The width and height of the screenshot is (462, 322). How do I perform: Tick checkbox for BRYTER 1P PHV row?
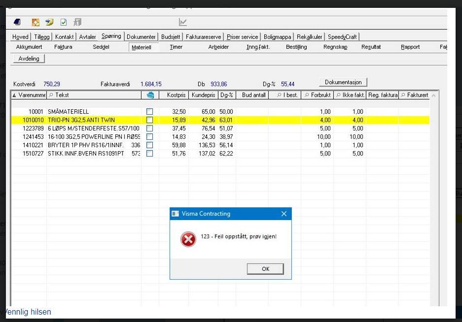[x=150, y=145]
